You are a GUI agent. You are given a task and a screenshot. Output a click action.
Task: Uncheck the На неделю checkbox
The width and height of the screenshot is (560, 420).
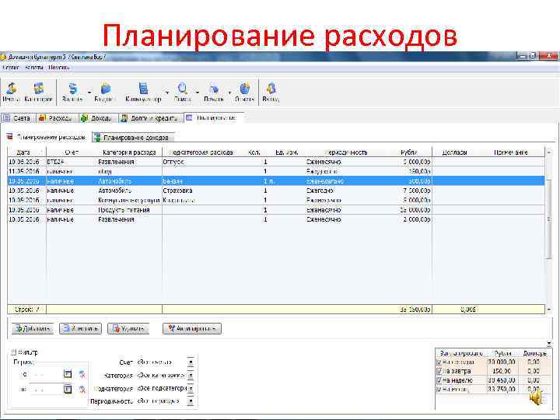click(x=439, y=380)
